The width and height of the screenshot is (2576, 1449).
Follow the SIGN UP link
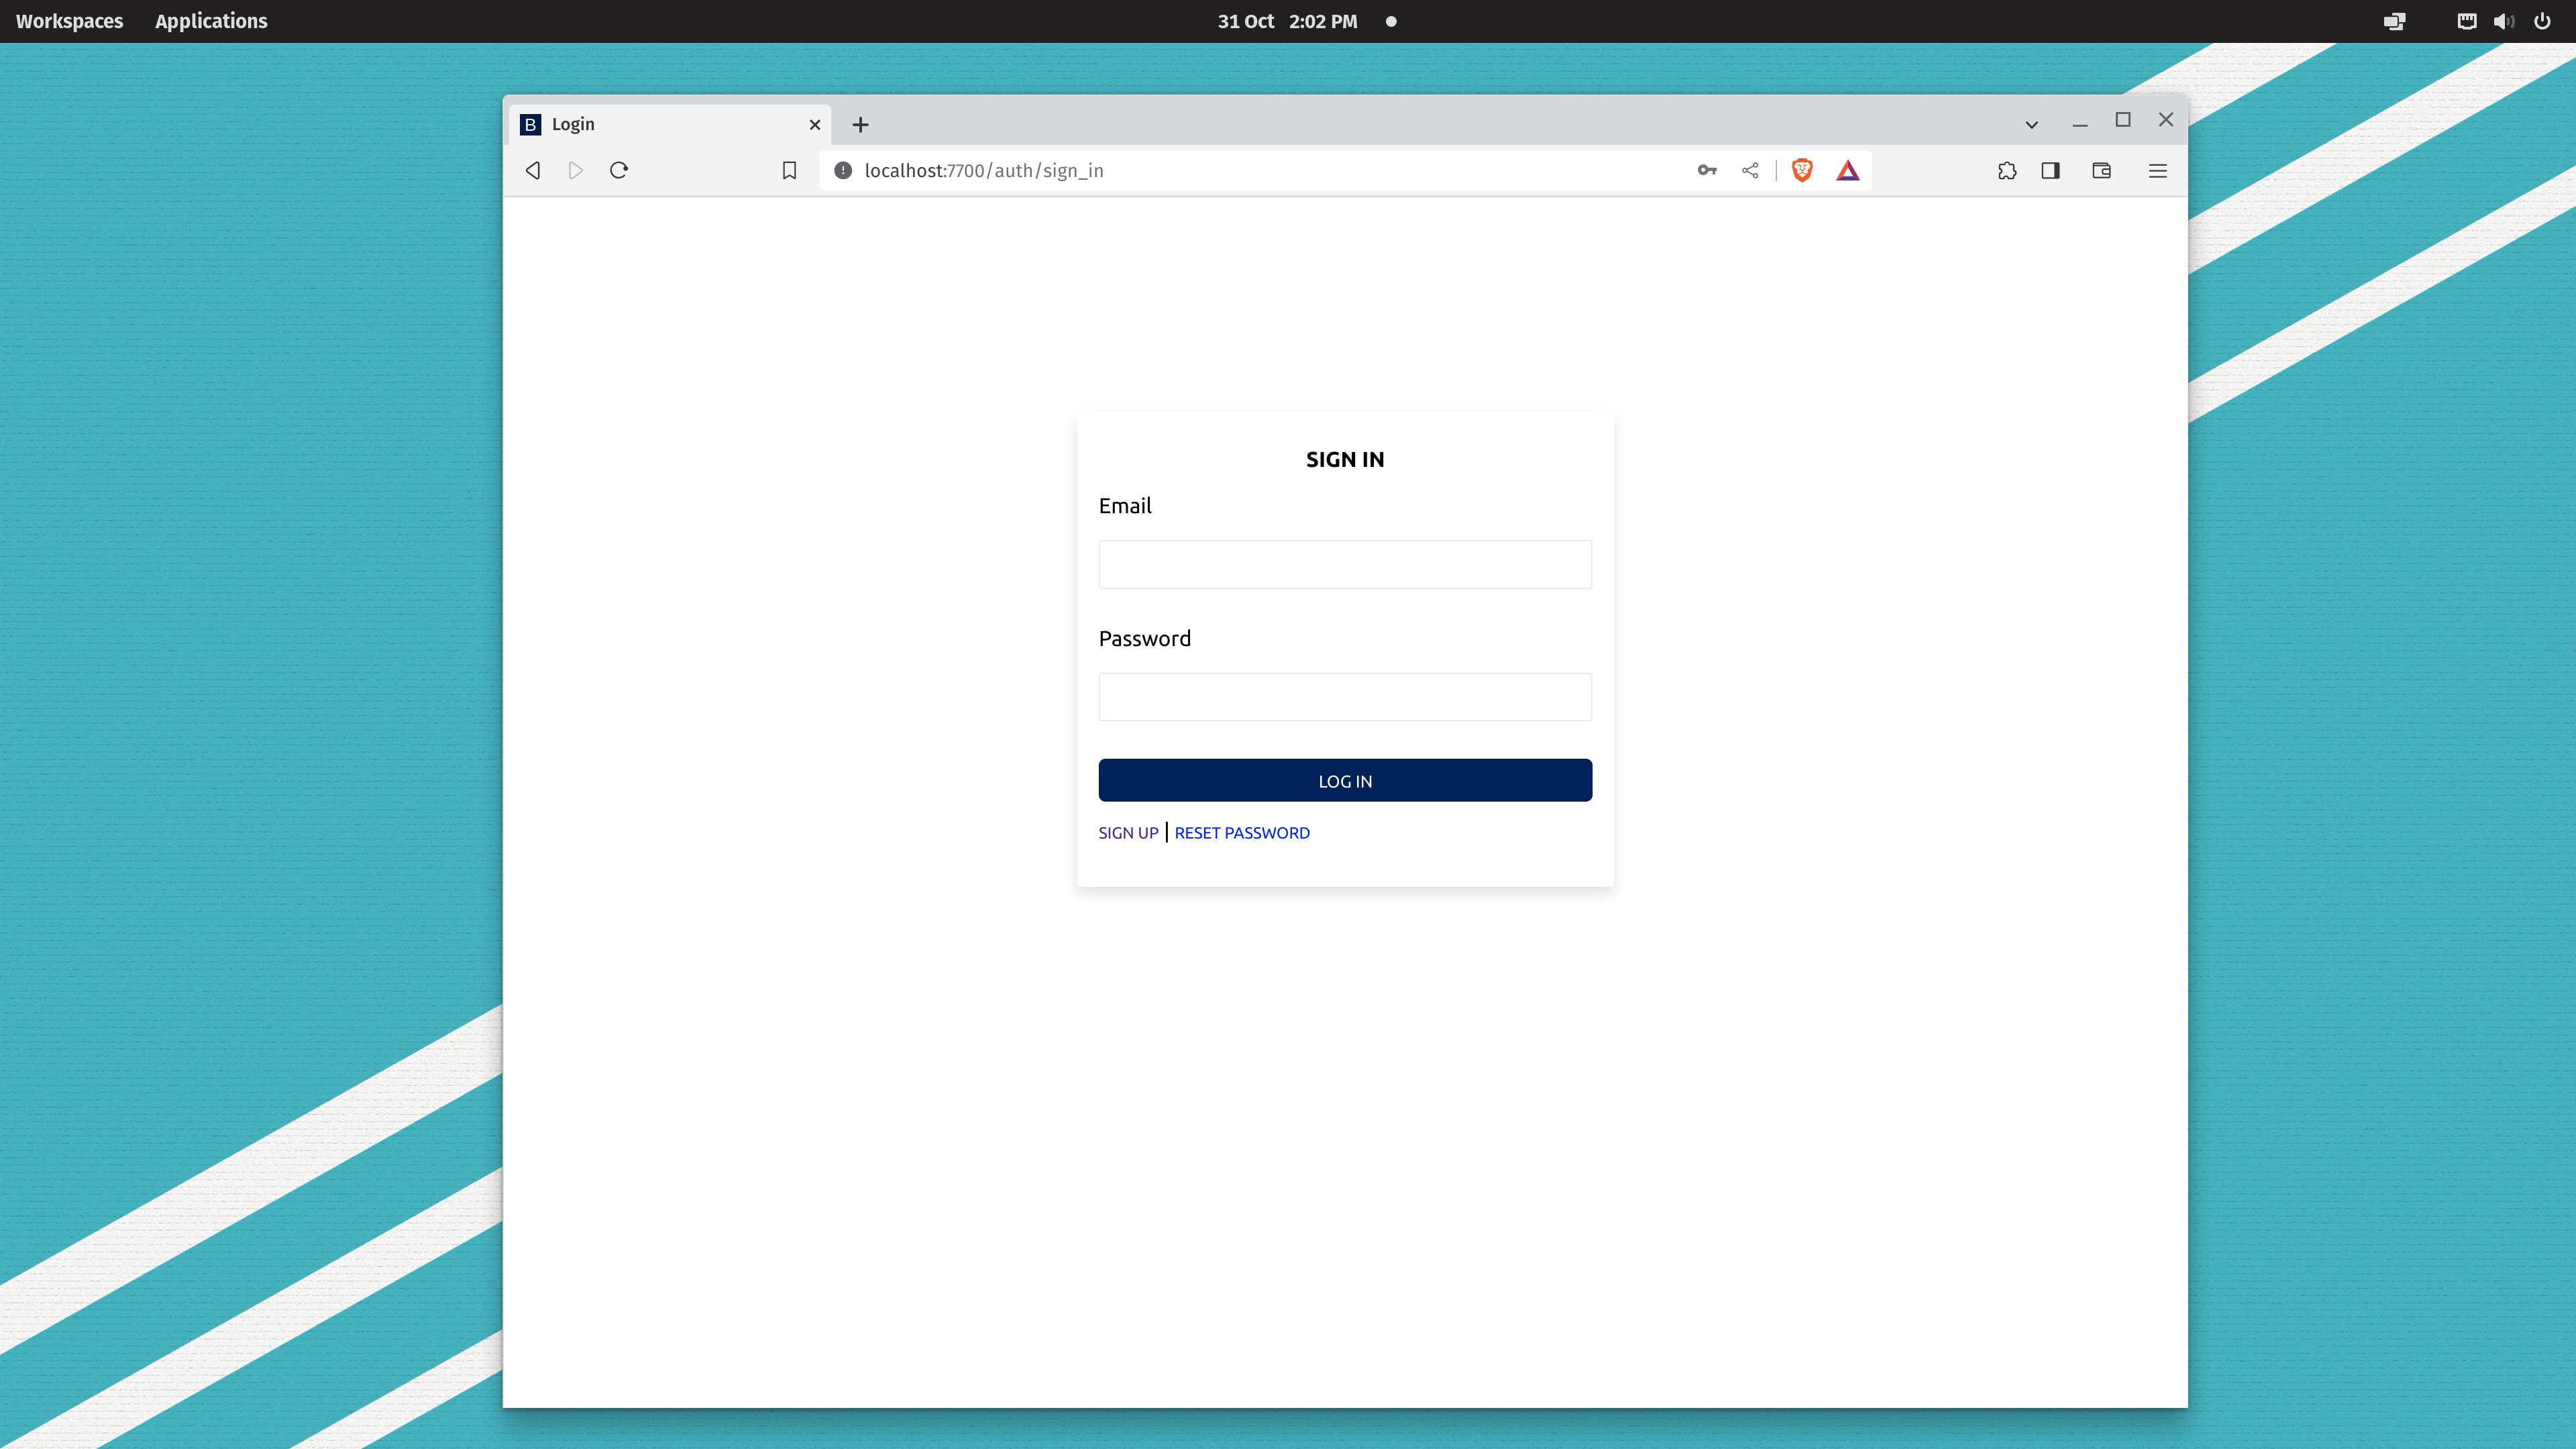click(1128, 833)
